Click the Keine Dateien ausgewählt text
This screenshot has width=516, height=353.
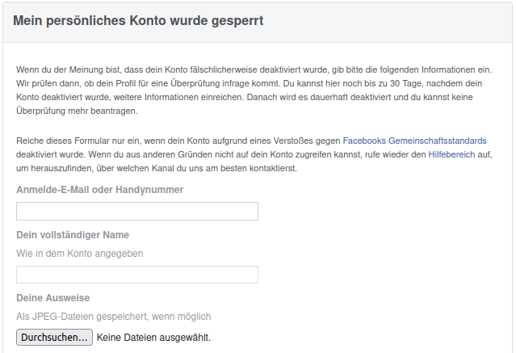tap(153, 338)
